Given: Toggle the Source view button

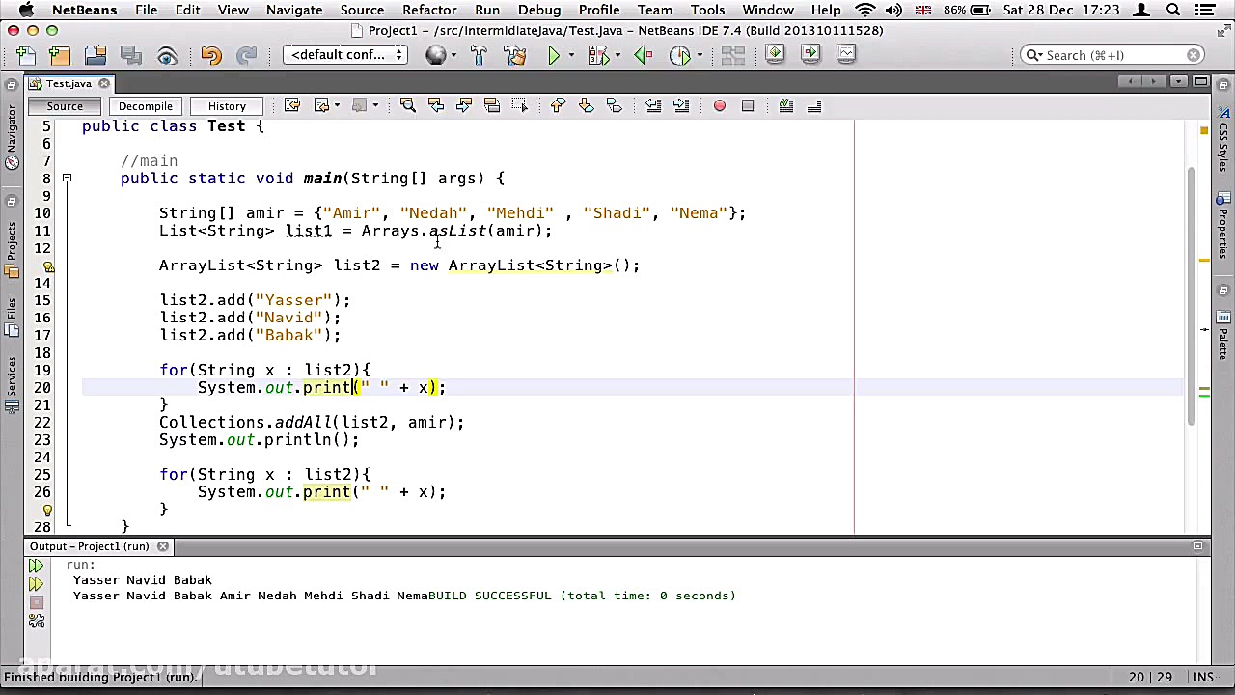Looking at the screenshot, I should (65, 106).
